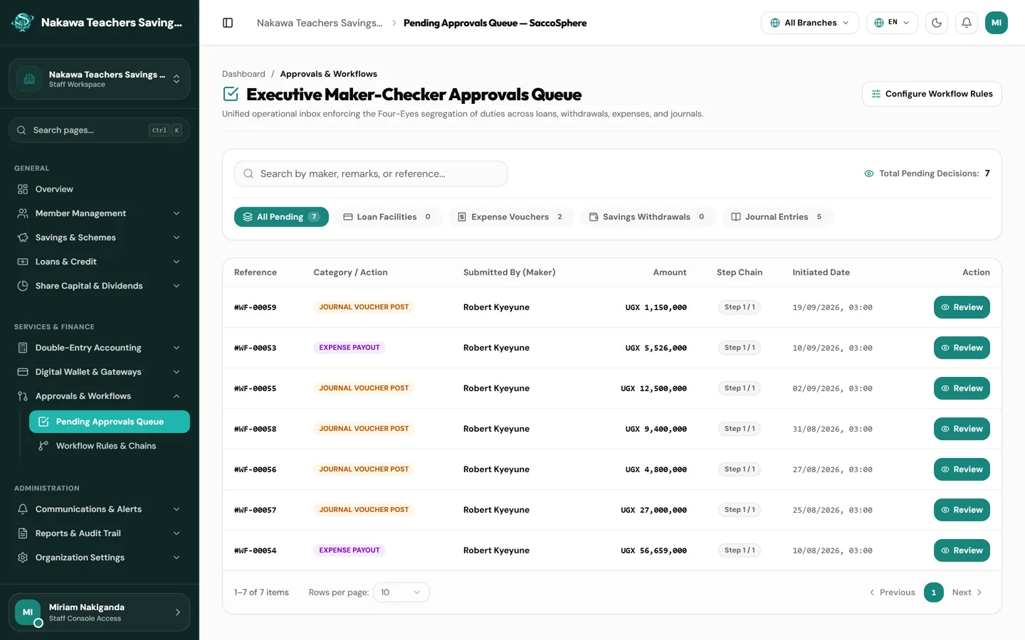The width and height of the screenshot is (1025, 640).
Task: Collapse Approvals & Workflows section
Action: click(100, 396)
